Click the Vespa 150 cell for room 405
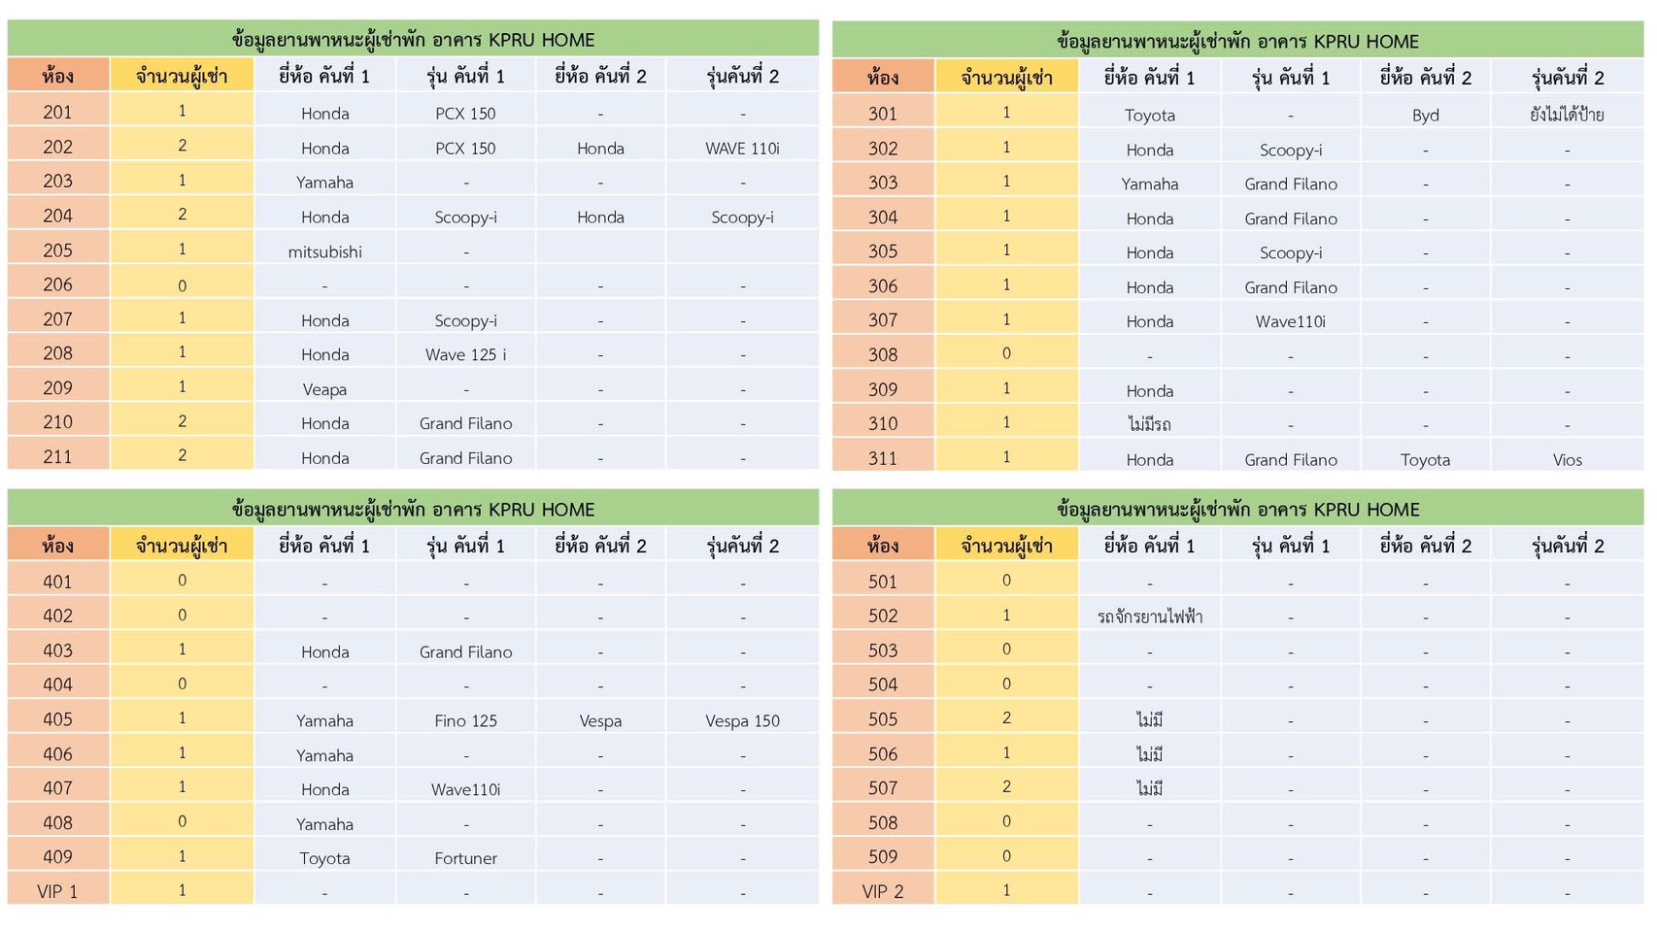The width and height of the screenshot is (1657, 932). 742,720
